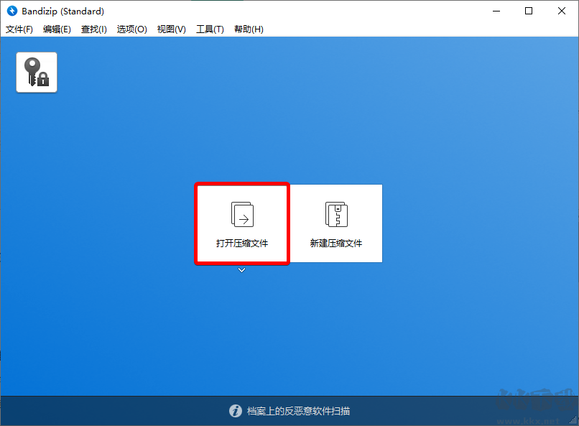This screenshot has height=426, width=579.
Task: Click the Bandizip logo in the title bar
Action: tap(11, 11)
